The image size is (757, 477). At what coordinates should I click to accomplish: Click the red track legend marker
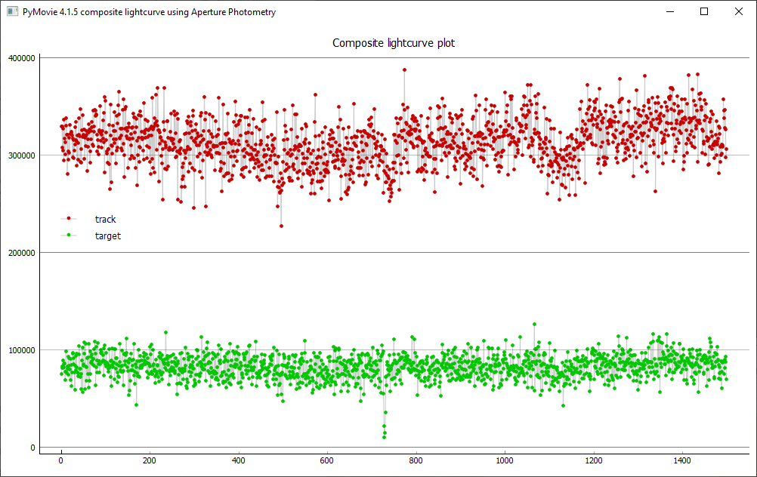69,220
